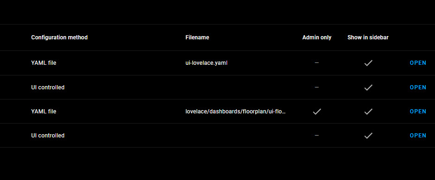435x180 pixels.
Task: Click Admin only dash in first UI controlled row
Action: pyautogui.click(x=317, y=87)
